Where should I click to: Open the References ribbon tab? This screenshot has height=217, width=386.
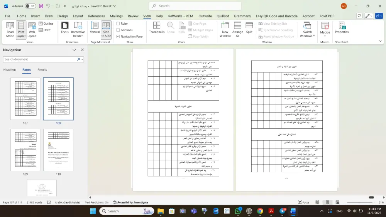coord(96,16)
